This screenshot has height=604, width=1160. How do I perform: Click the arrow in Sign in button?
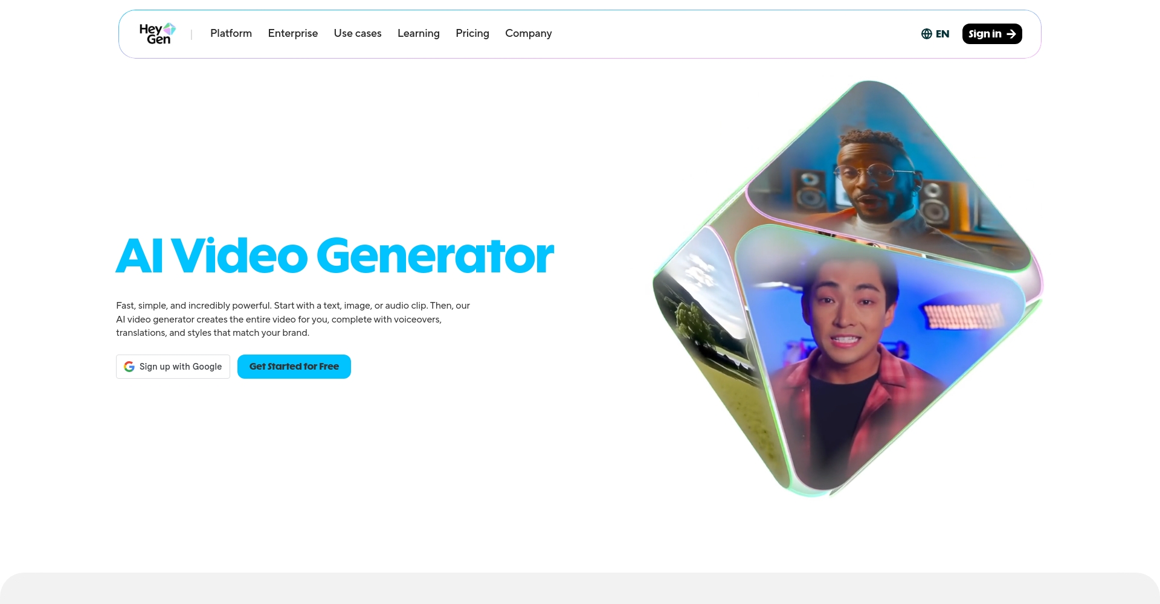point(1011,34)
